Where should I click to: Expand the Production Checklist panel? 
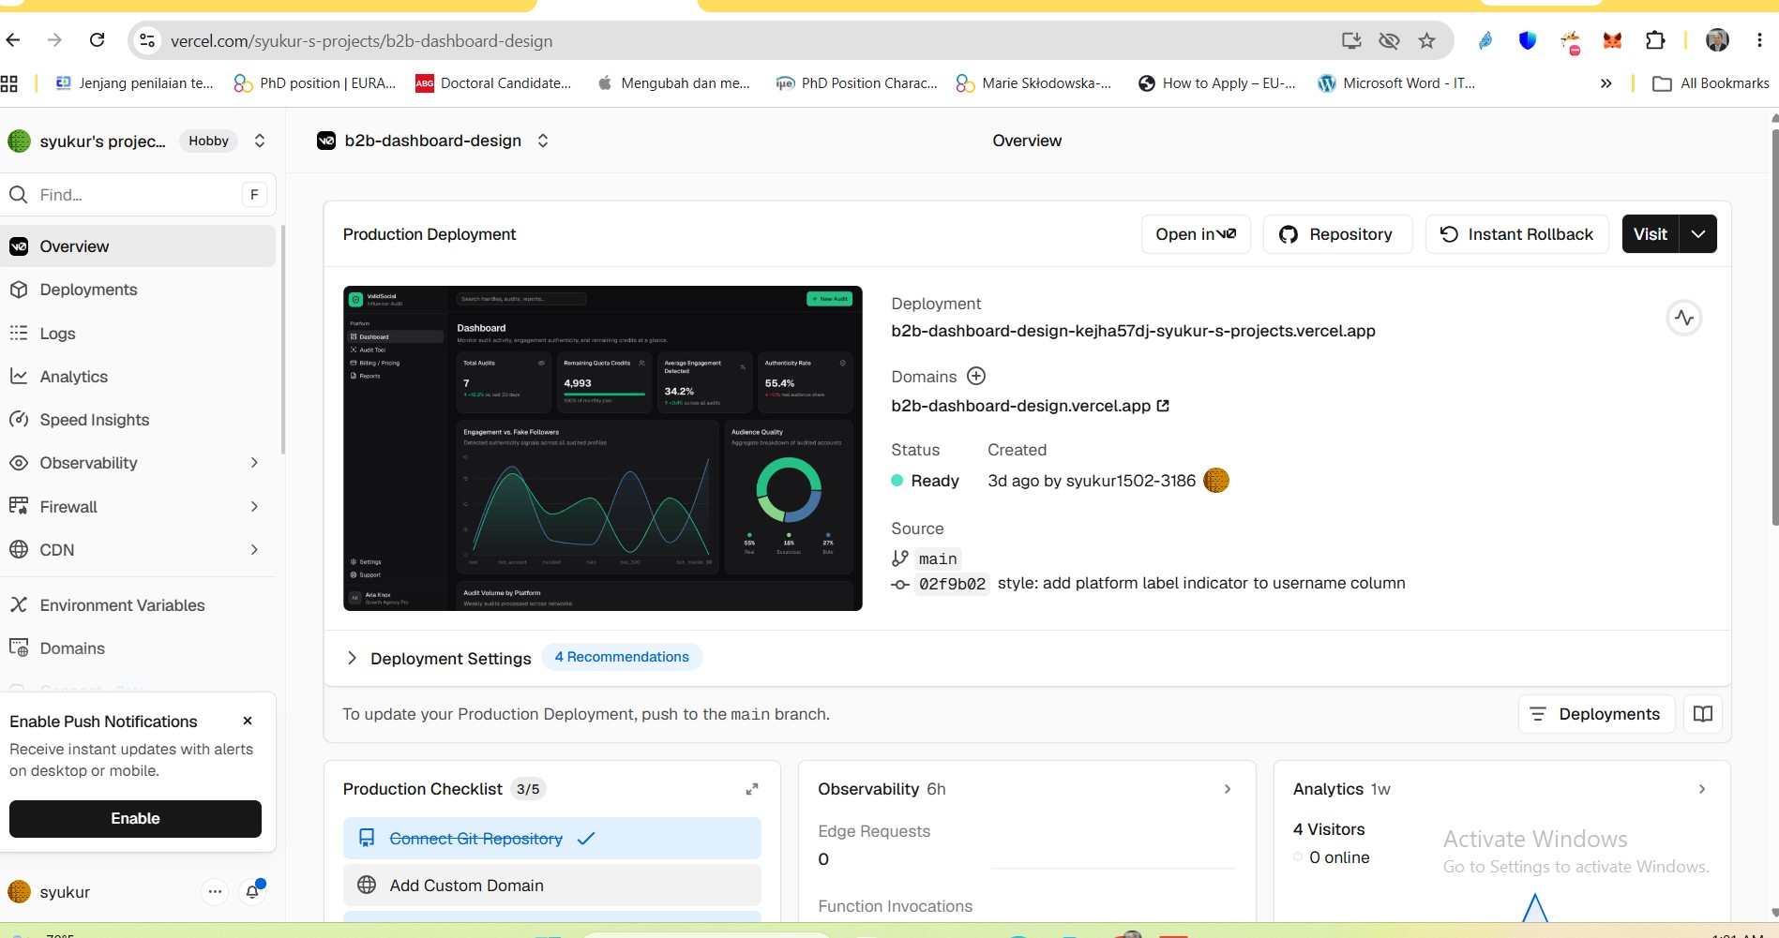[x=751, y=789]
